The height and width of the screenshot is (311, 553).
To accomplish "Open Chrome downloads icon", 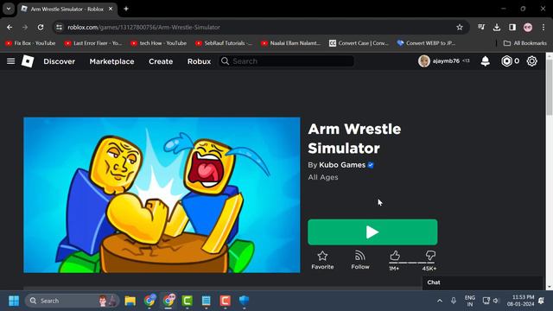I will coord(497,27).
